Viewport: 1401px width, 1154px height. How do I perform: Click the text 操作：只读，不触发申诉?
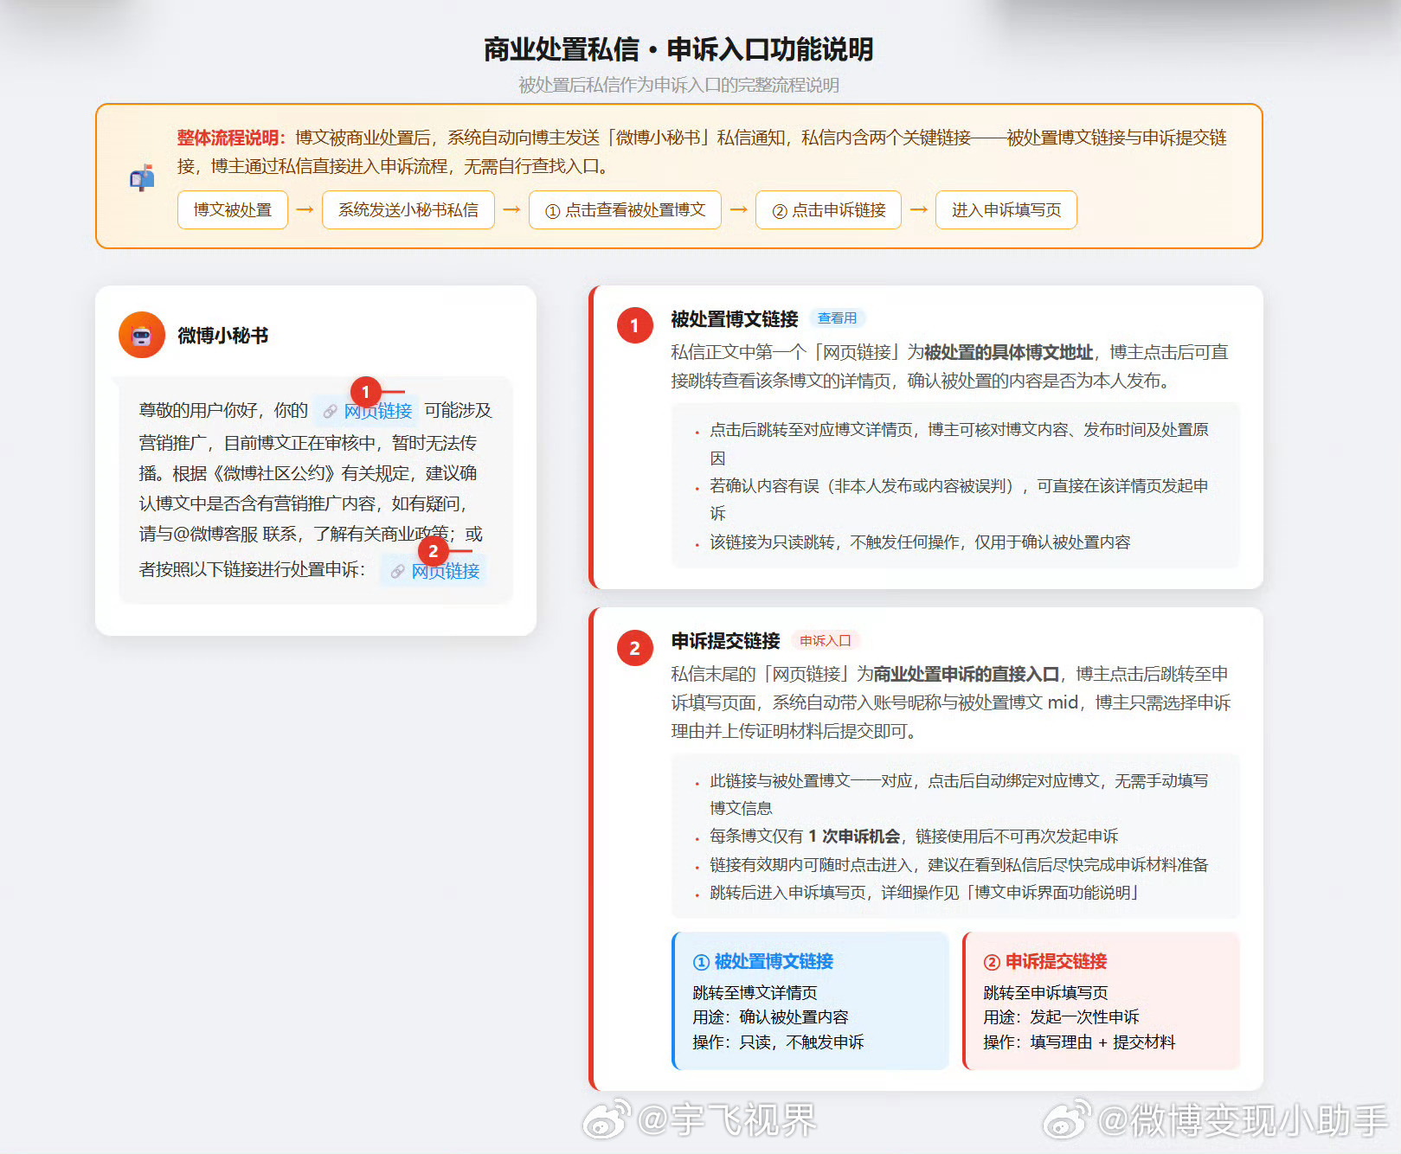point(778,1042)
